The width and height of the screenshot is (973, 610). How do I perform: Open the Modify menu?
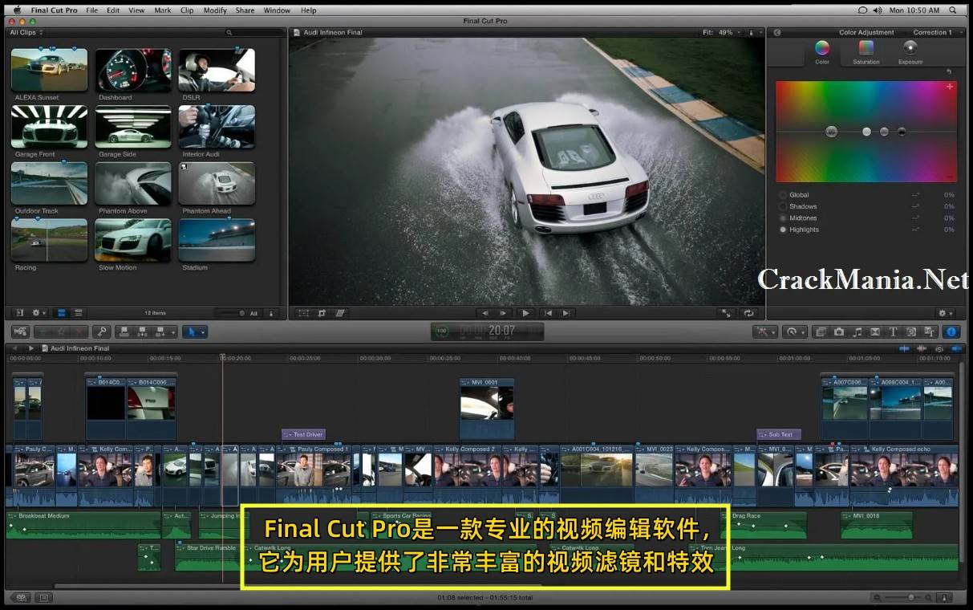pos(215,10)
